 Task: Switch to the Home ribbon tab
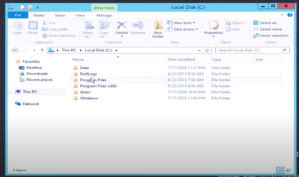39,15
